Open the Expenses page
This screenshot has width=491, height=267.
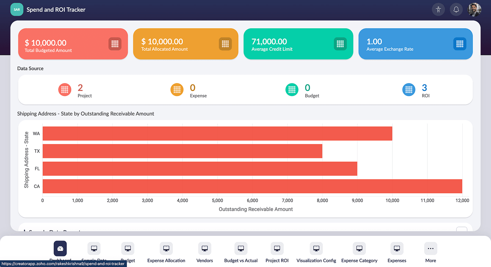coord(396,248)
